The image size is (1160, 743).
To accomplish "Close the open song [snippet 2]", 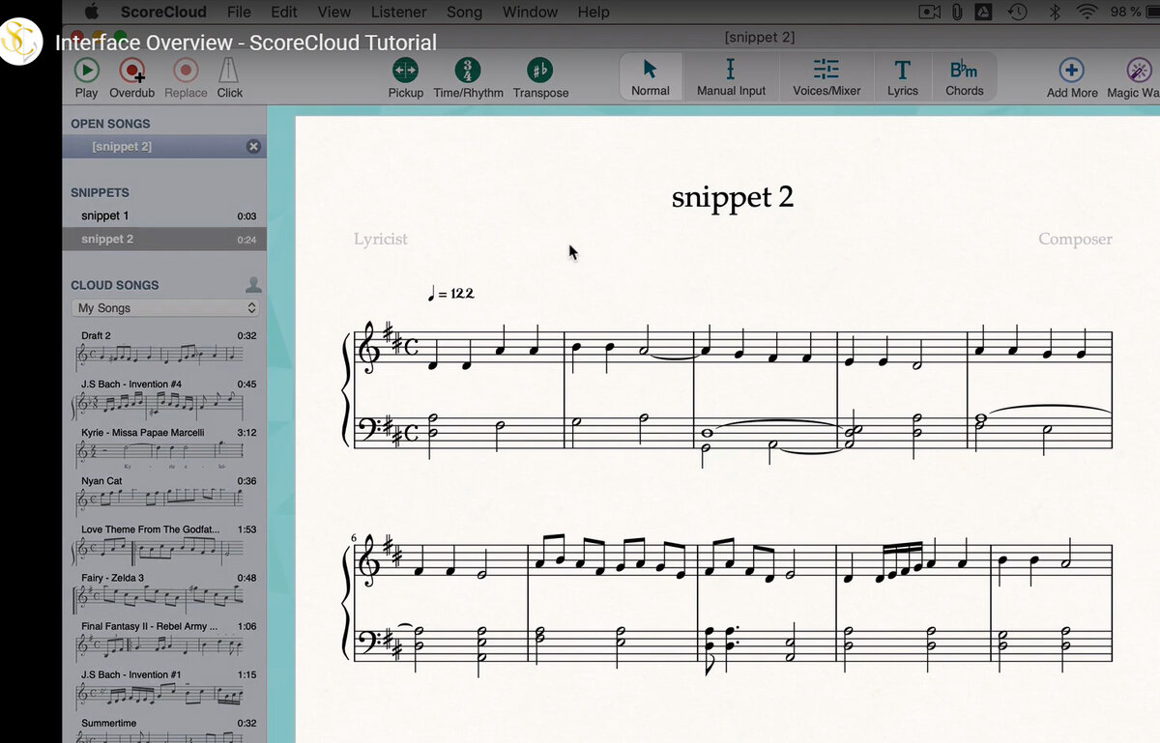I will (253, 147).
